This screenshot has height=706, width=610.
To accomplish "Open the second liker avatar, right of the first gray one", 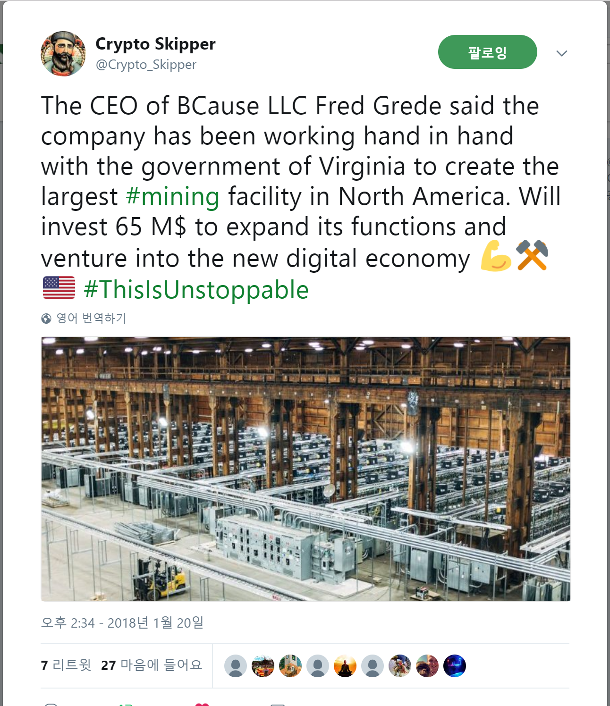I will click(263, 666).
